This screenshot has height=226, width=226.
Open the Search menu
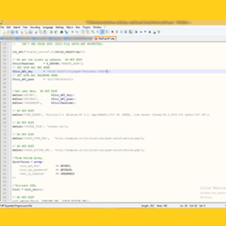point(17,28)
